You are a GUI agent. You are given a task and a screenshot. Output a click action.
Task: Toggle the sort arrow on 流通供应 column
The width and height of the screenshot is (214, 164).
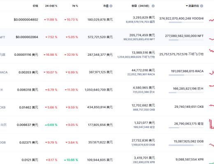pos(187,6)
